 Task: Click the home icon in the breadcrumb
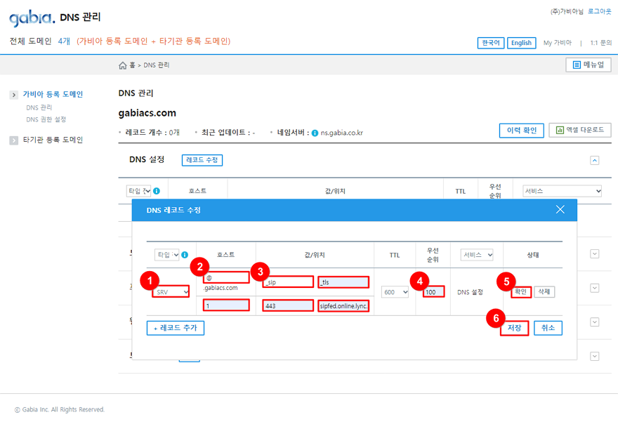123,65
